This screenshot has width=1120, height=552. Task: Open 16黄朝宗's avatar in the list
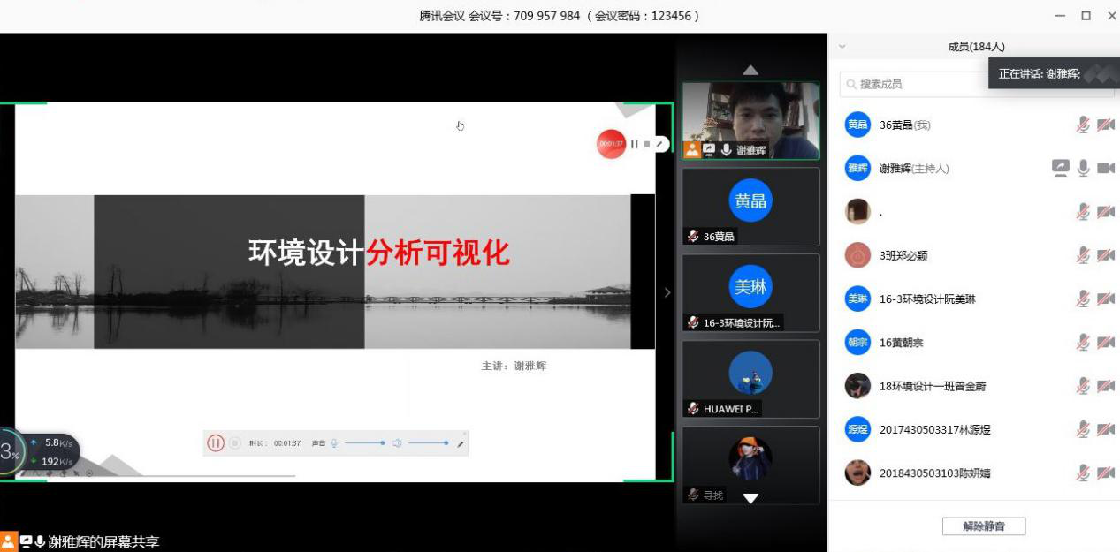pos(857,342)
